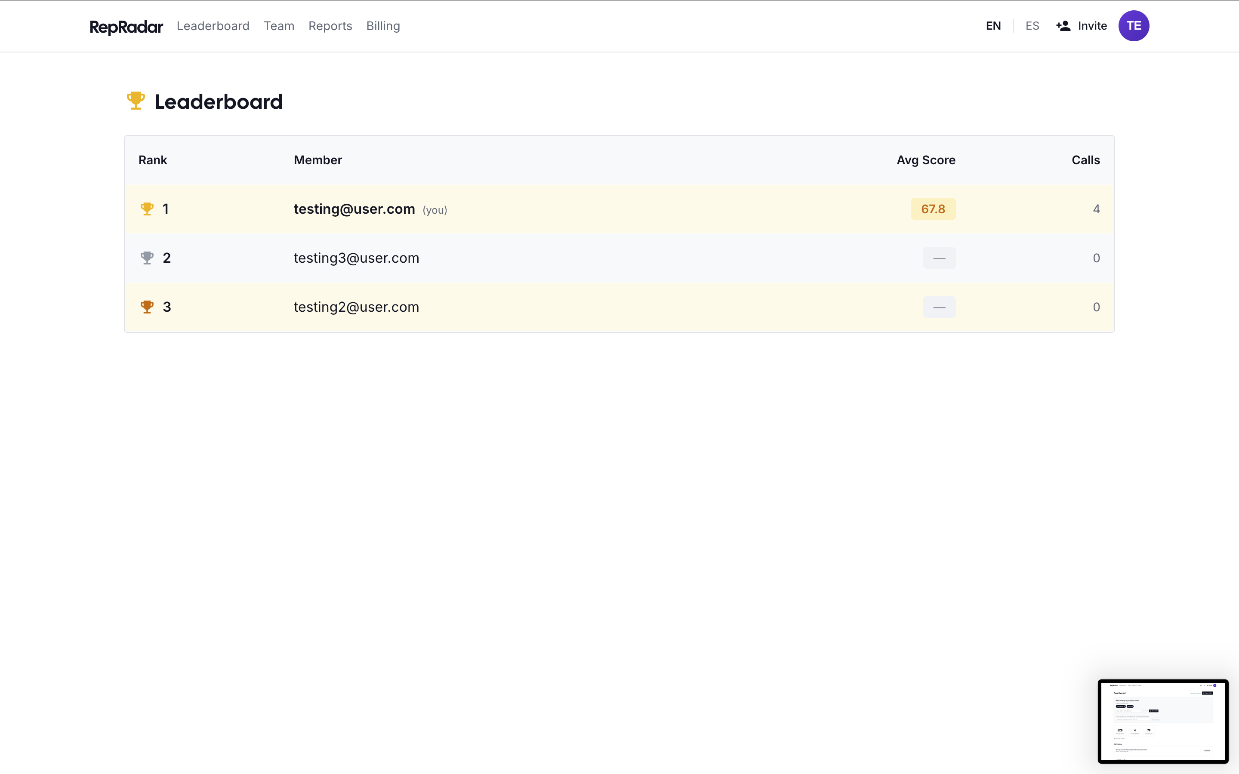The width and height of the screenshot is (1239, 774).
Task: Switch language to EN
Action: [993, 26]
